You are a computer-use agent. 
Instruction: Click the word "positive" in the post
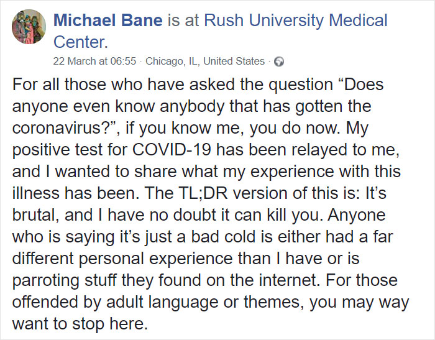coord(41,150)
